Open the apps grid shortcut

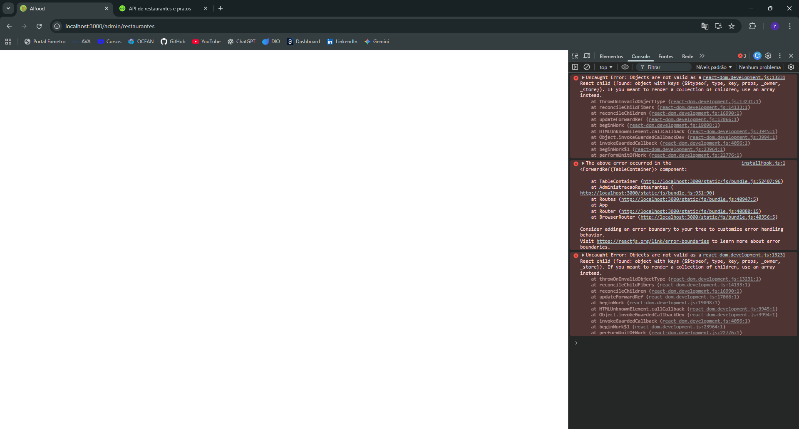pyautogui.click(x=8, y=42)
